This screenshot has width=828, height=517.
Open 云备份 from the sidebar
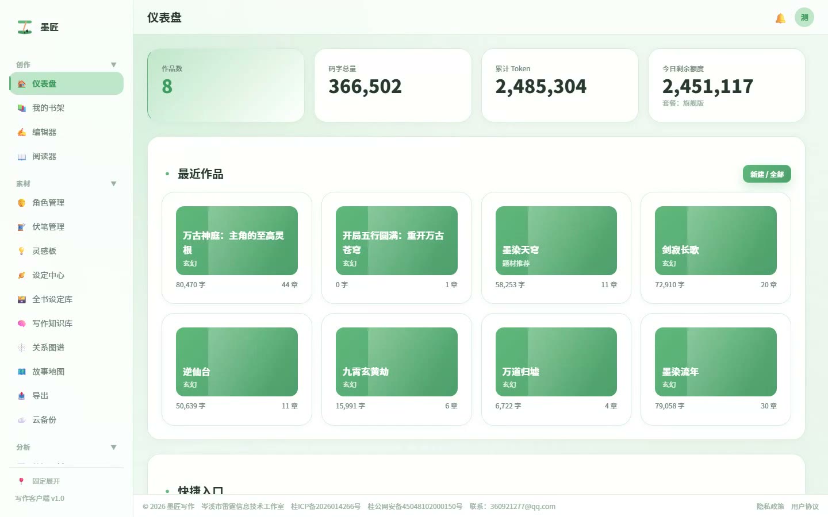pyautogui.click(x=67, y=420)
